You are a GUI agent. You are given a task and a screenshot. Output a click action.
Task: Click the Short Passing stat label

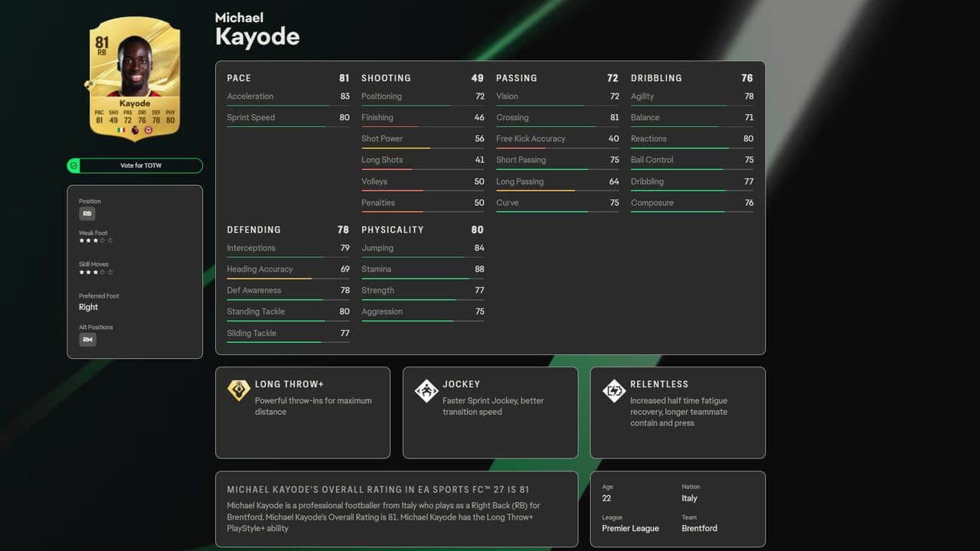[x=521, y=160]
